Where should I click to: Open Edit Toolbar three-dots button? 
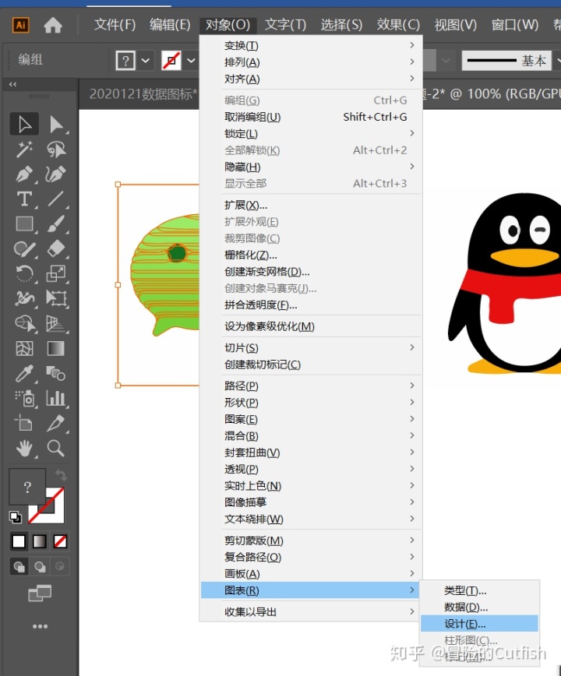click(x=40, y=626)
